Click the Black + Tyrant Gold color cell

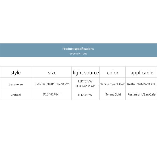113,84
